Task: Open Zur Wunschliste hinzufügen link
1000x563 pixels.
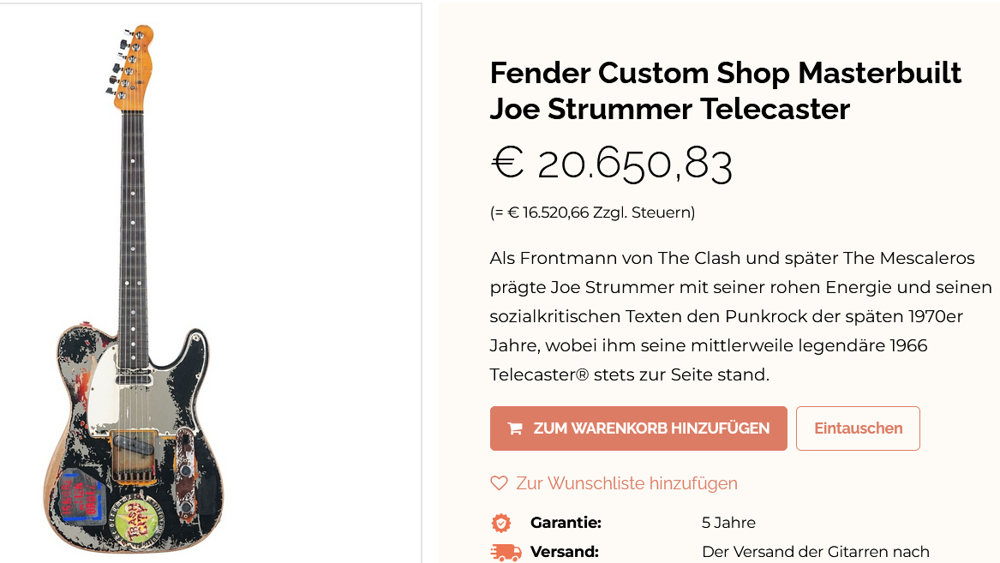Action: tap(626, 483)
